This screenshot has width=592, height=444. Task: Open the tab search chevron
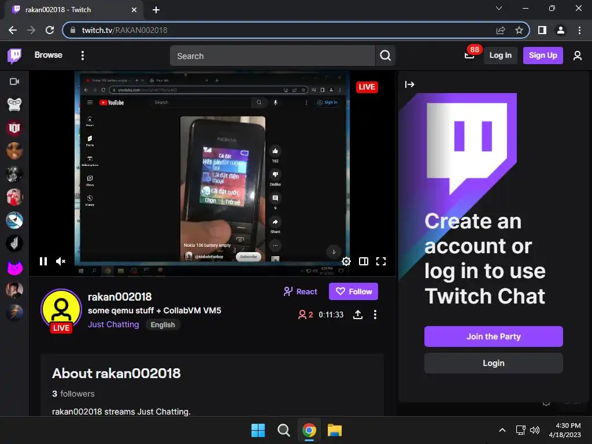499,8
